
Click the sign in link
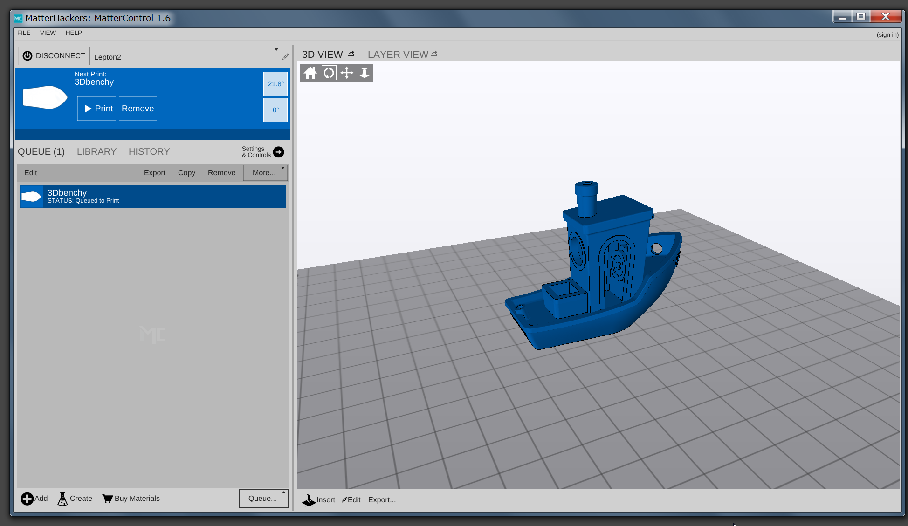(x=887, y=35)
